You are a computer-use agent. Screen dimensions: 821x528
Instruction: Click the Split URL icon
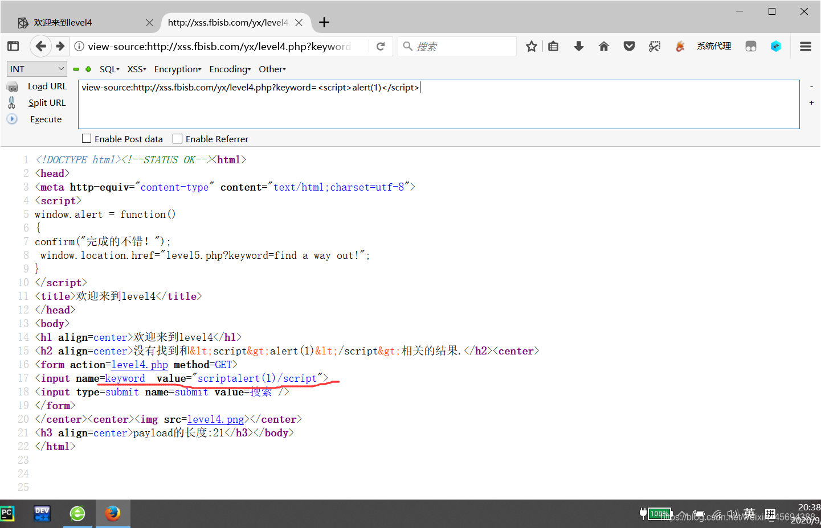click(x=12, y=102)
